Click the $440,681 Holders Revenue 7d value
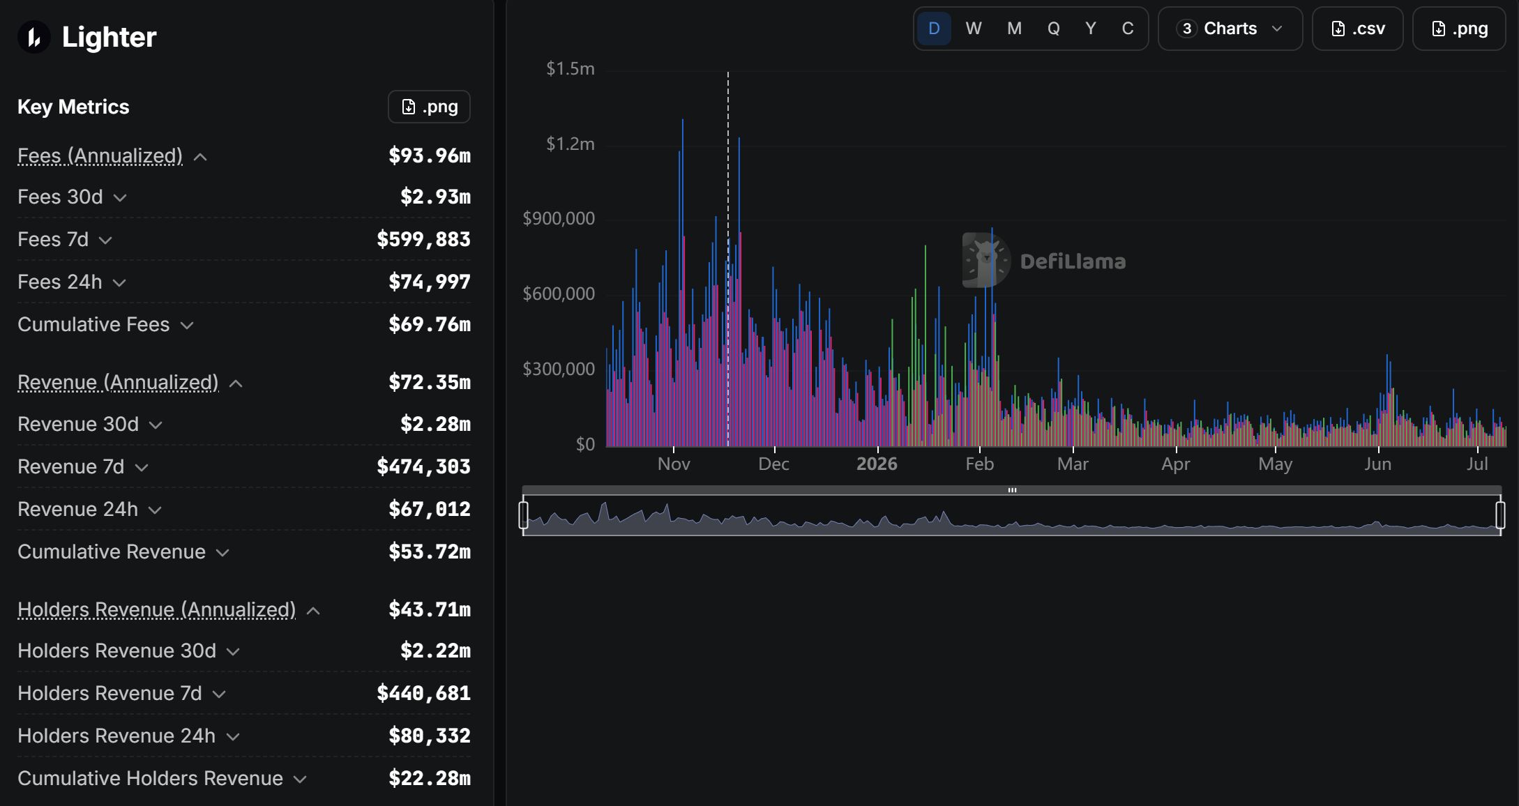 pyautogui.click(x=423, y=693)
